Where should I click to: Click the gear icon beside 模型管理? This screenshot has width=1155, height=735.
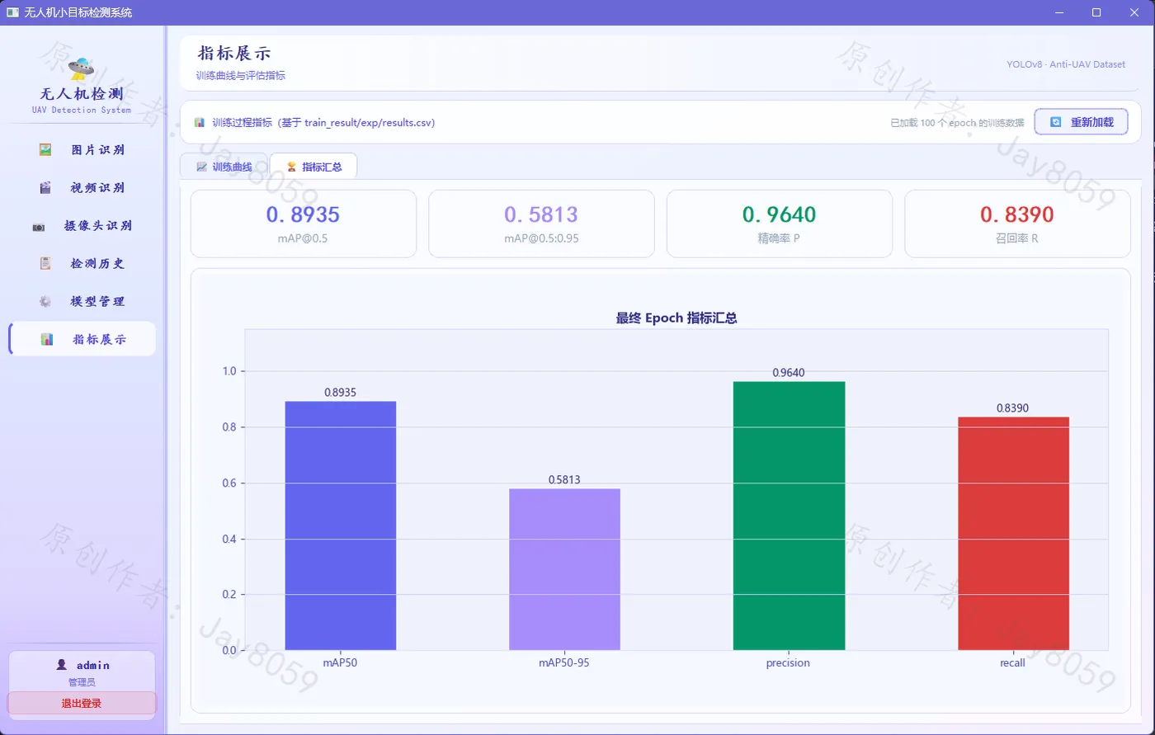45,302
